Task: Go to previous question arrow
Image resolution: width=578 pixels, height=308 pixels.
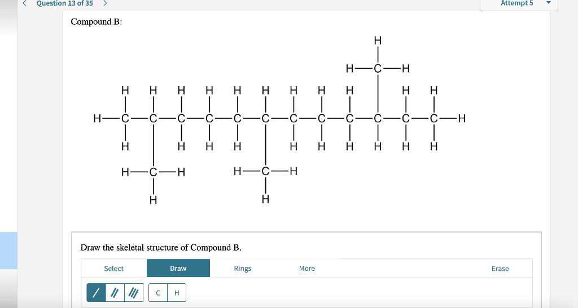Action: point(25,3)
